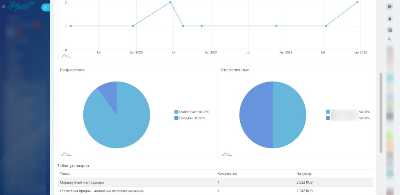Sort the table by the Товар column header

(x=65, y=174)
